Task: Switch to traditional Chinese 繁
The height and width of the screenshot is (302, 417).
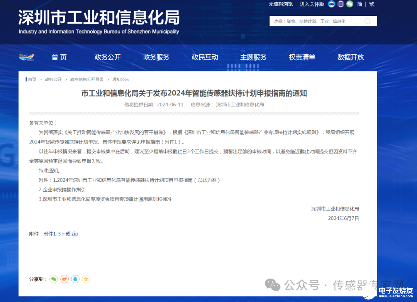Action: (372, 4)
